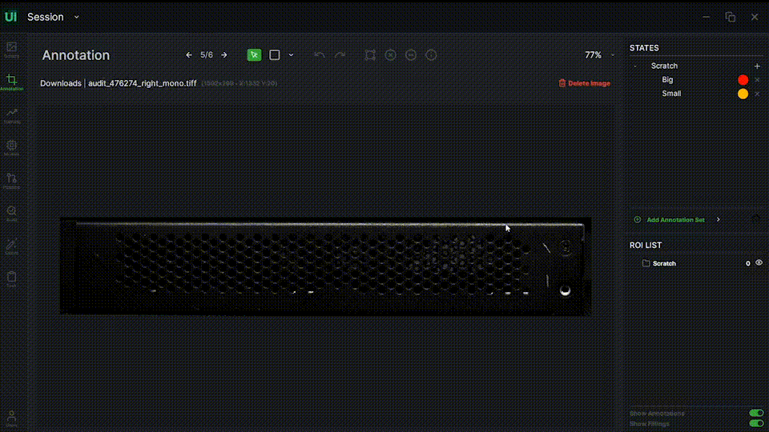This screenshot has height=432, width=769.
Task: Collapse the Scratch state group
Action: (635, 66)
